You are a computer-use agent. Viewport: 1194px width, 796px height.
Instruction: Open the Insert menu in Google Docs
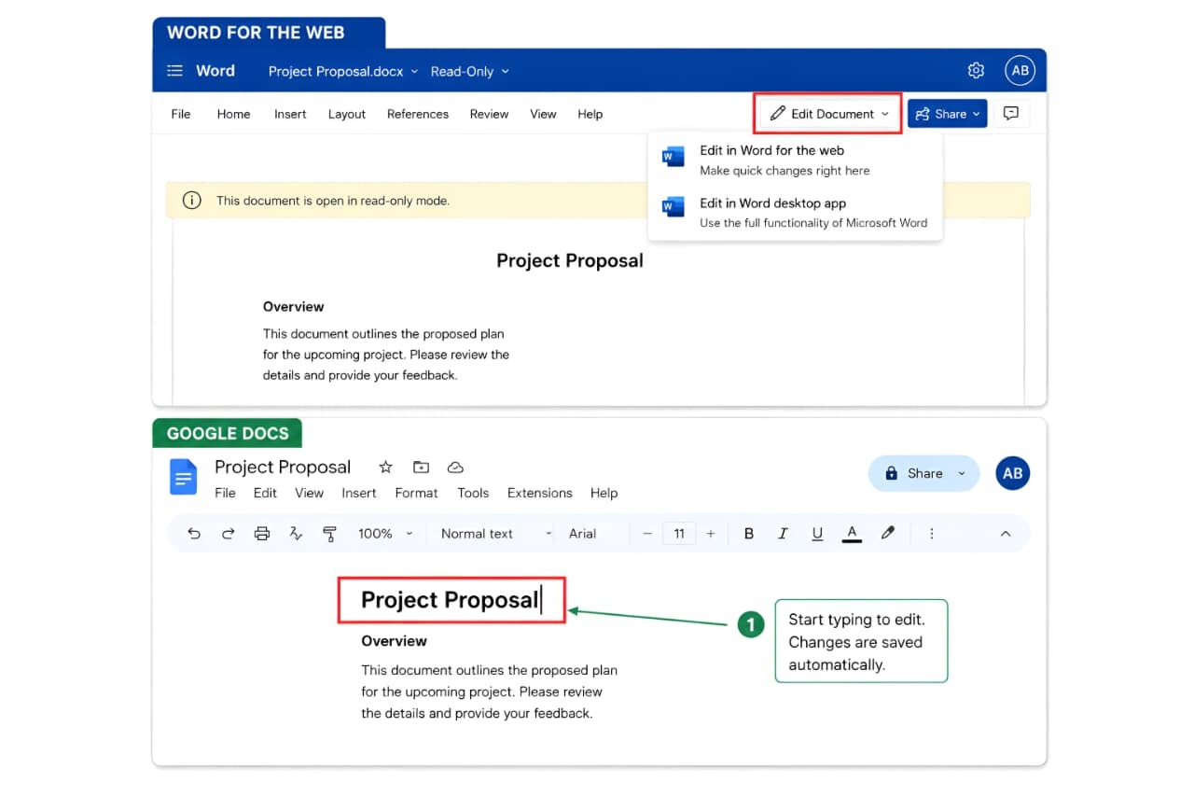point(359,493)
